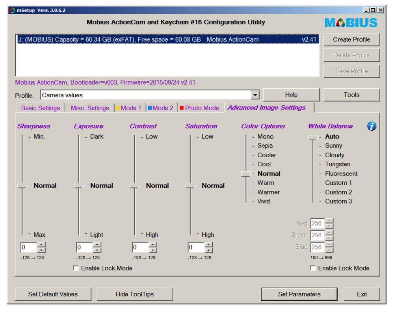
Task: Click the Contrast slider thumb
Action: tap(135, 186)
